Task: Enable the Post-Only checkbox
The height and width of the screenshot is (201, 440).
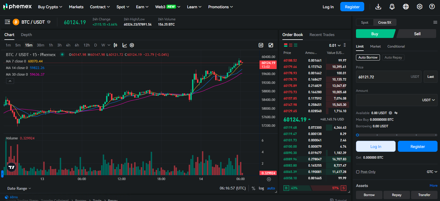Action: (x=358, y=172)
